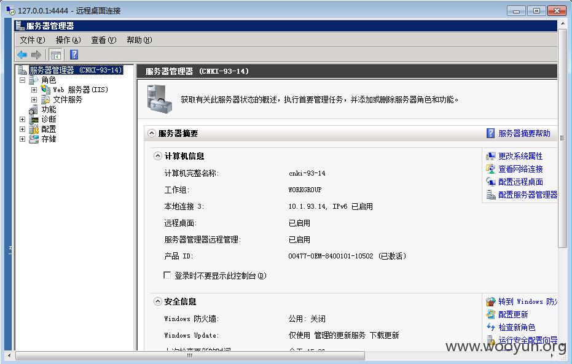Viewport: 572px width, 364px height.
Task: Open the 转到 Windows 防火墙 link
Action: point(528,301)
